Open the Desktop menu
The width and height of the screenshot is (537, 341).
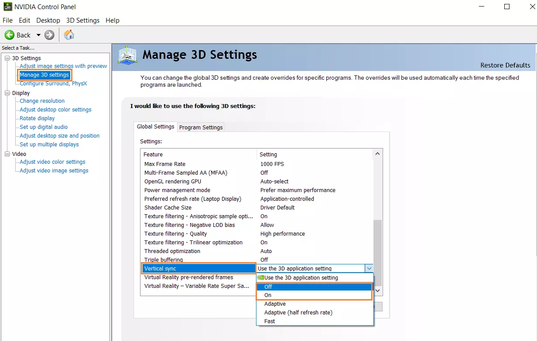click(48, 20)
